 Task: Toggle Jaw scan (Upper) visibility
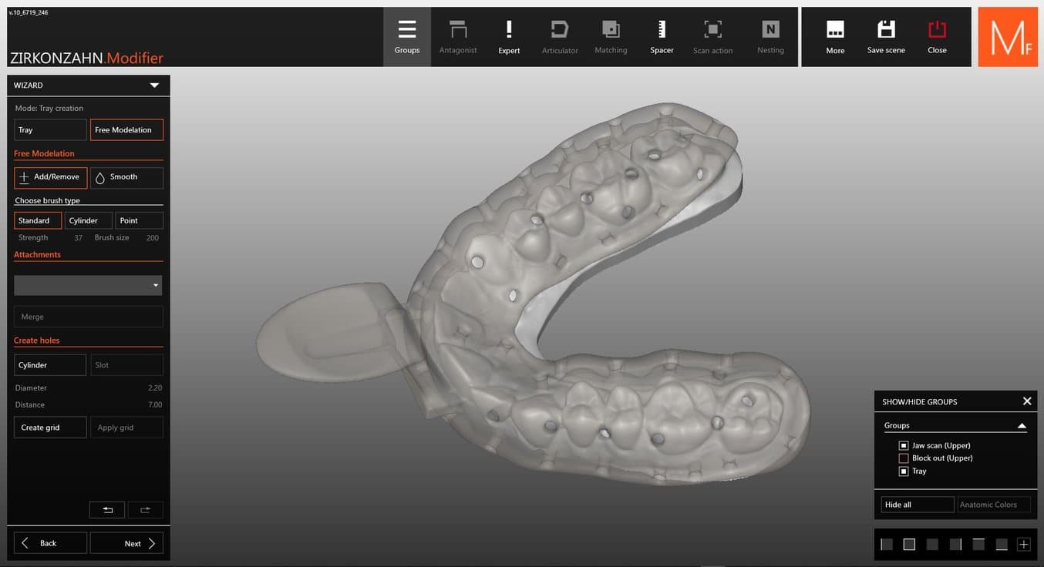(x=904, y=445)
